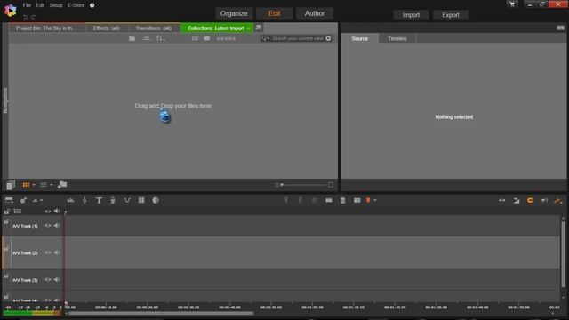Select the orange Edit tab
The width and height of the screenshot is (569, 320).
(275, 13)
